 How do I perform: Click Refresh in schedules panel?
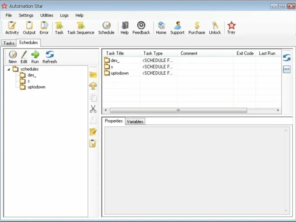point(50,57)
